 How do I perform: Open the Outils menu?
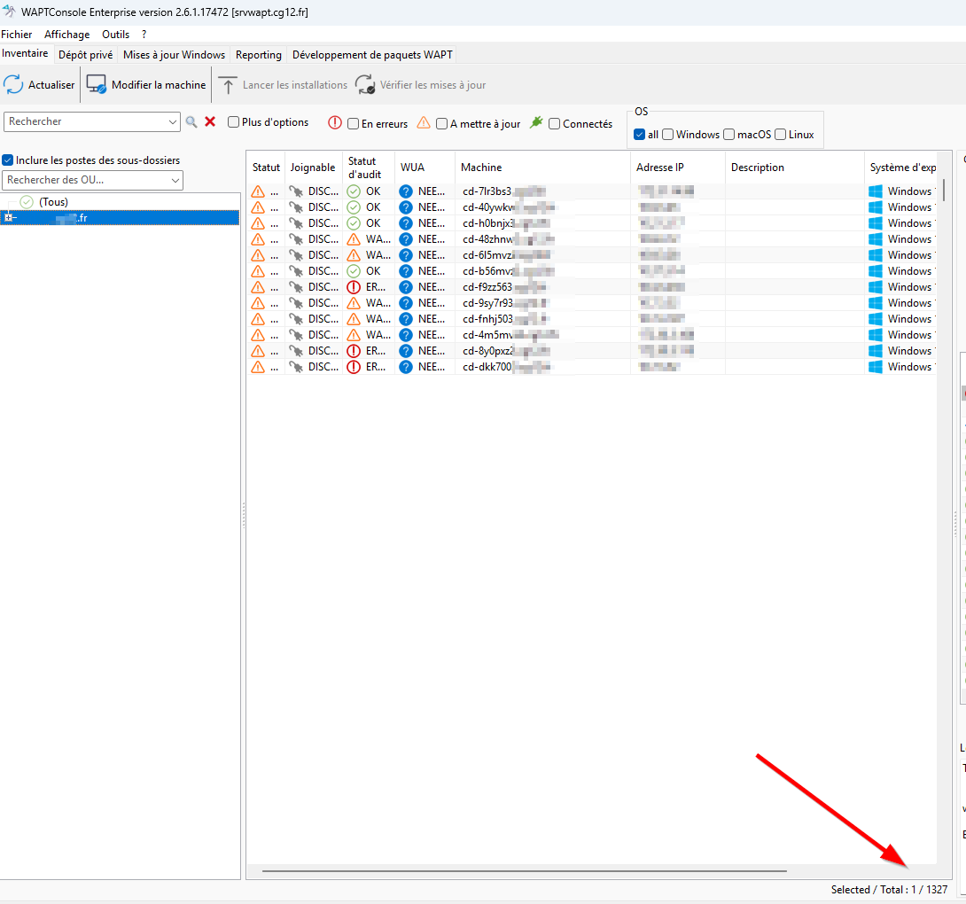pos(115,34)
